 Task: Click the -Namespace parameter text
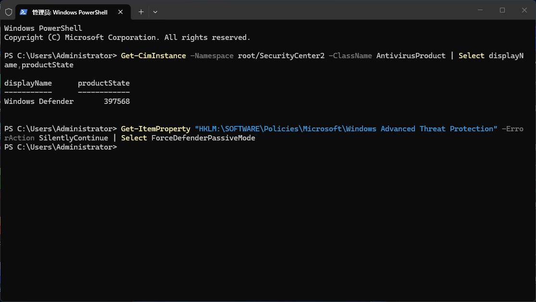(212, 56)
